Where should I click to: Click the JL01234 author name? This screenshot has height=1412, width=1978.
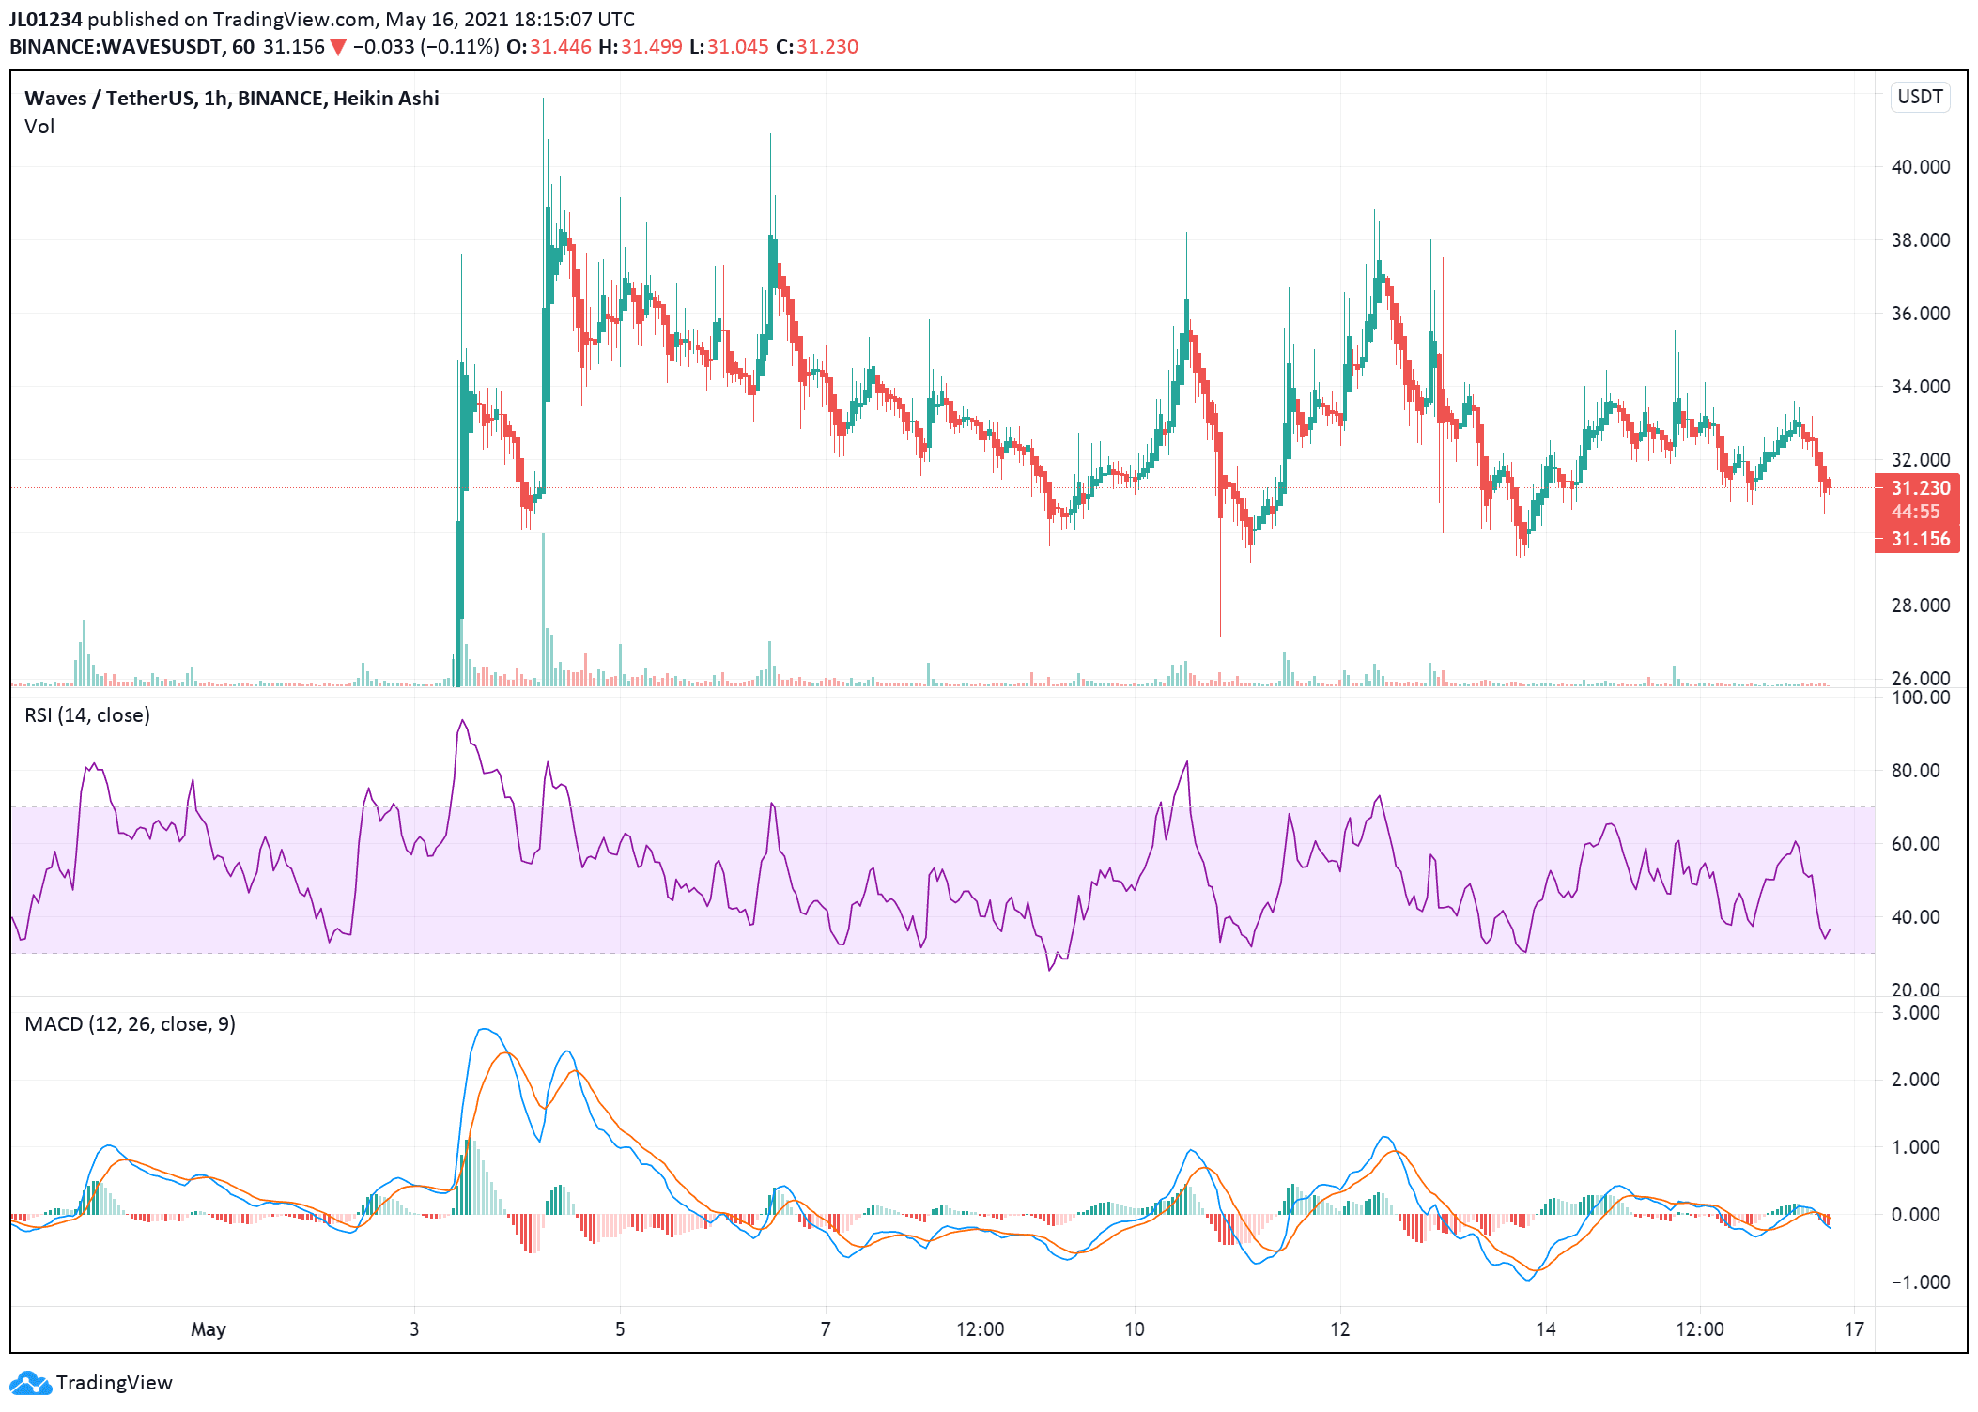pyautogui.click(x=45, y=20)
